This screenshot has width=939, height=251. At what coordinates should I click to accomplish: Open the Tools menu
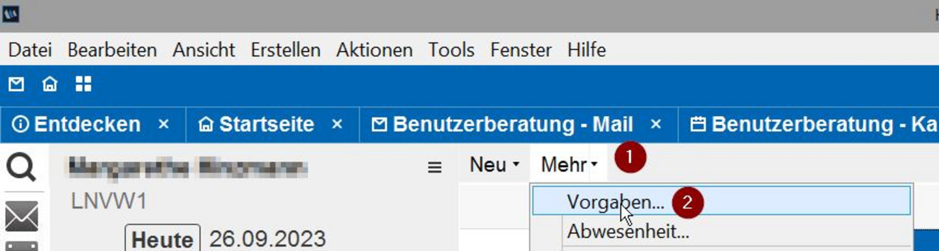451,50
